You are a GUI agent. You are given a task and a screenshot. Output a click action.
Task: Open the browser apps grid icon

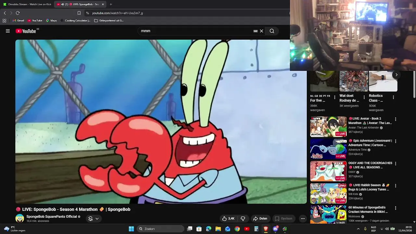click(4, 20)
